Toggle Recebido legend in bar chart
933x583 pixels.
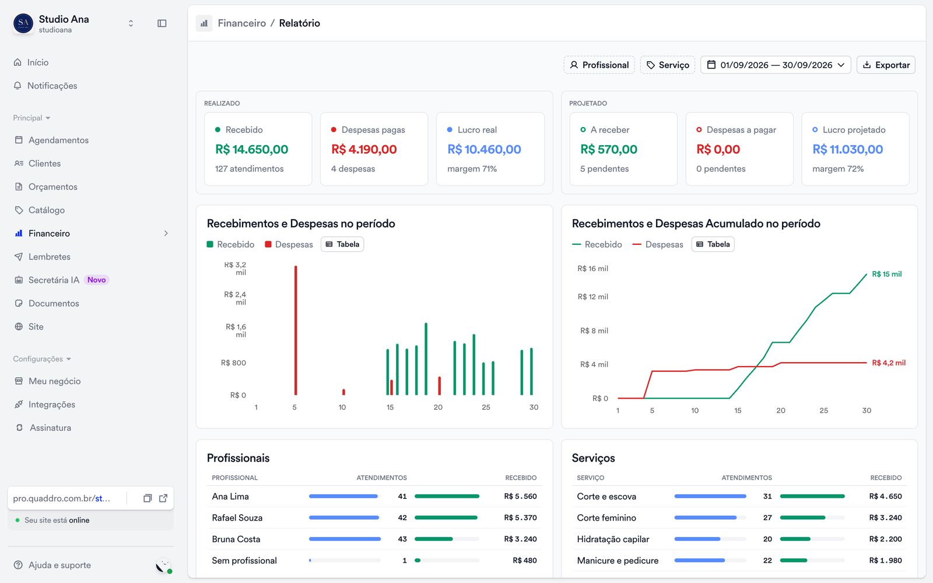click(230, 244)
